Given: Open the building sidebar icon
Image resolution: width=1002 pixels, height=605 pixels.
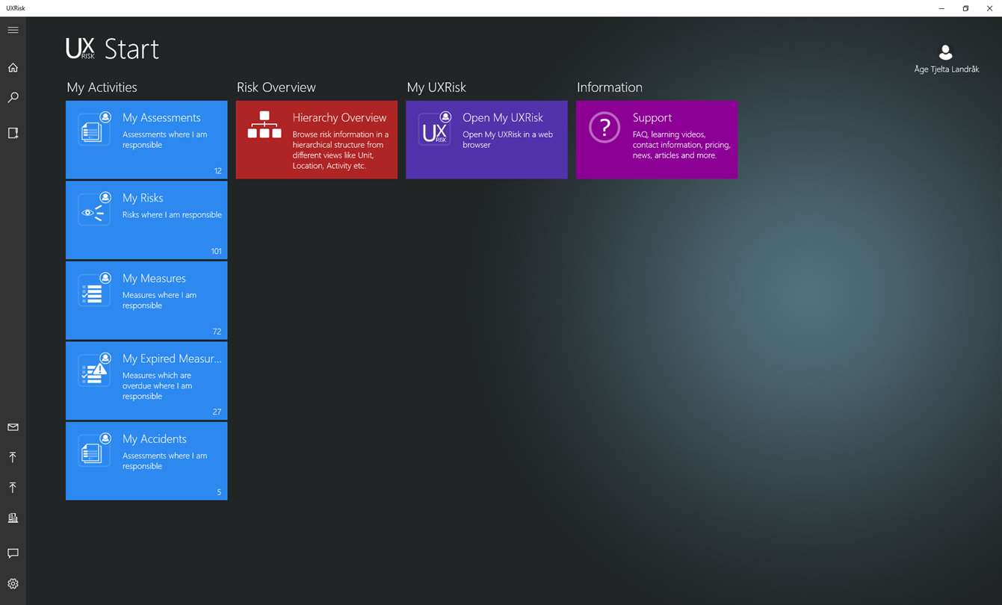Looking at the screenshot, I should [x=13, y=518].
